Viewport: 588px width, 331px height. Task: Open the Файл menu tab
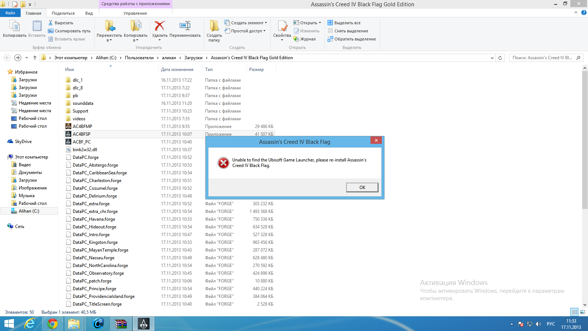point(10,13)
